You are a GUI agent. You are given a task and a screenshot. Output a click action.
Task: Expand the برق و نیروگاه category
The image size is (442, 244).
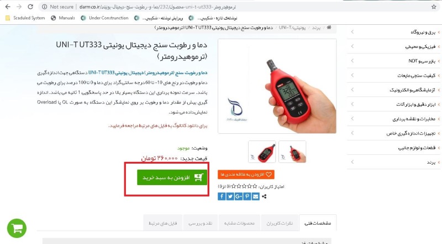(393, 32)
